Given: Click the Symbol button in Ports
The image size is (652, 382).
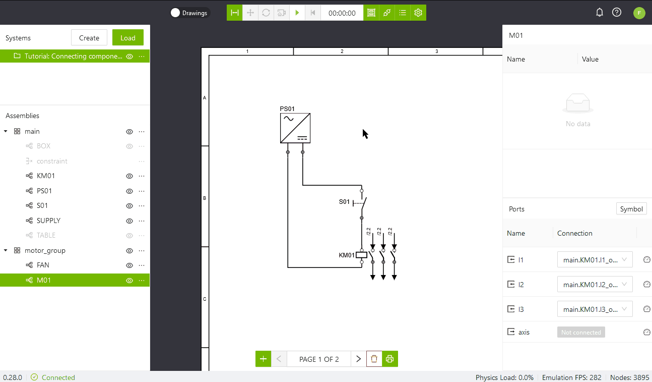Looking at the screenshot, I should tap(631, 209).
